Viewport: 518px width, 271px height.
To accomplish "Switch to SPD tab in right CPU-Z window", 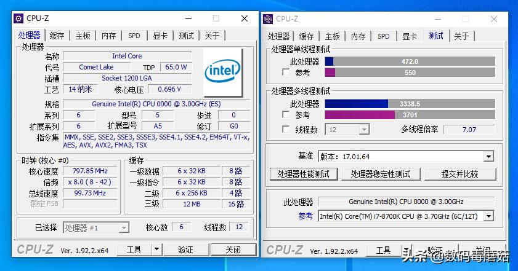I will tap(384, 36).
